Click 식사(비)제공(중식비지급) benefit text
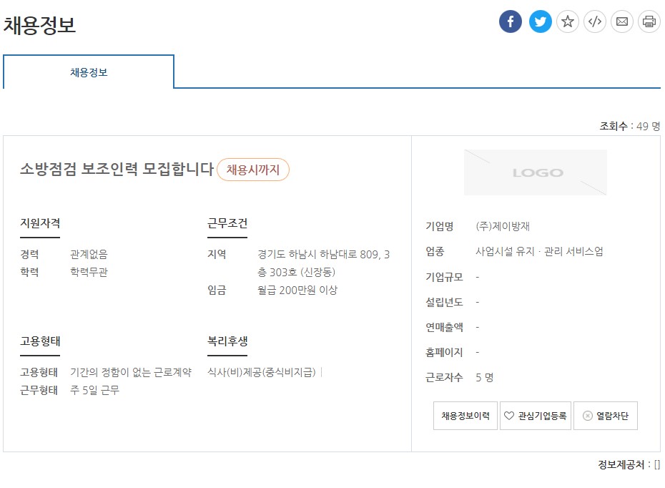 (262, 372)
